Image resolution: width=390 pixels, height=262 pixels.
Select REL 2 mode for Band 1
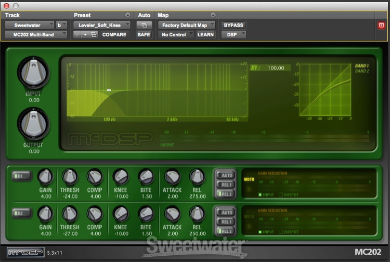[x=226, y=194]
